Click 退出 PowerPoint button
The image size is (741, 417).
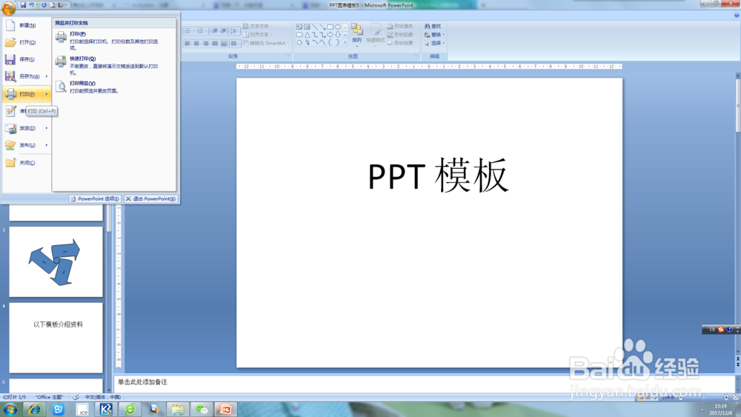pyautogui.click(x=150, y=199)
